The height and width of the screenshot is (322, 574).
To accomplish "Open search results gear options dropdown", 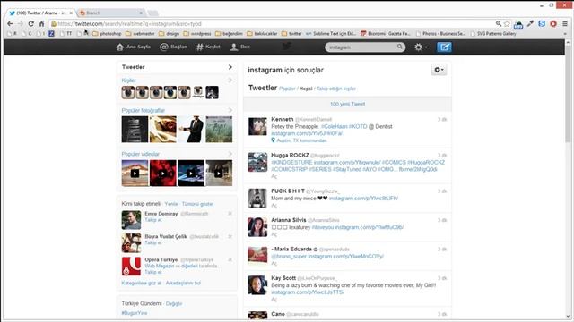I will point(439,70).
